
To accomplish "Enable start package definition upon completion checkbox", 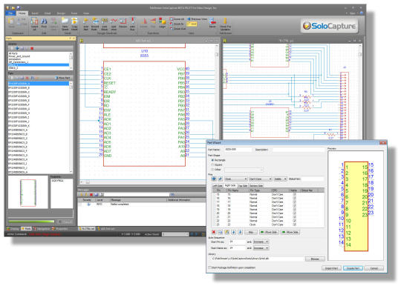I will point(209,267).
